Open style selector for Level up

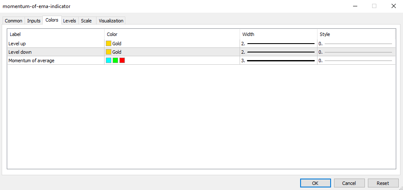coord(356,44)
